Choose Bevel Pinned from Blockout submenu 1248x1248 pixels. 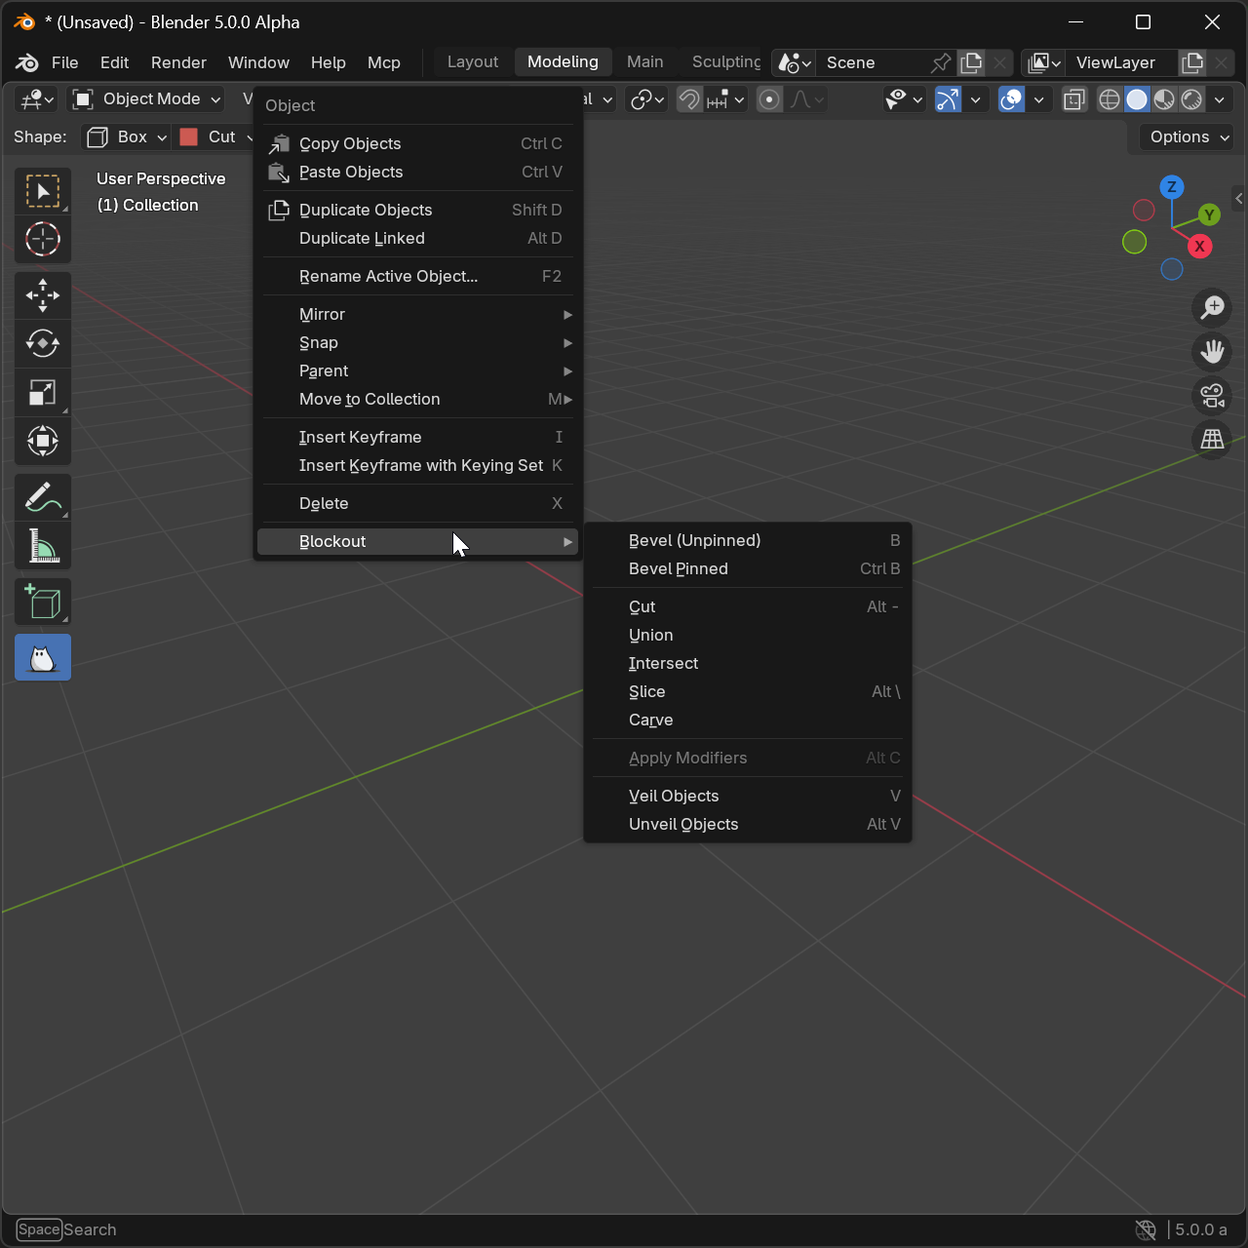(x=679, y=569)
